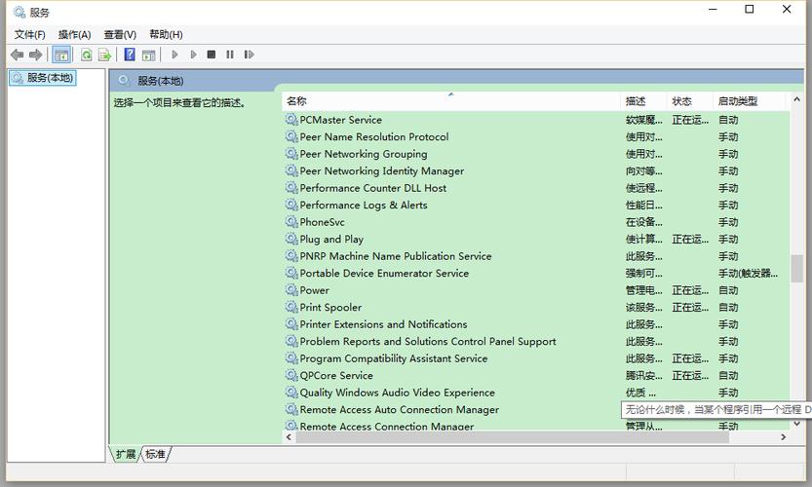Click the gear icon beside Power
This screenshot has height=487, width=812.
point(291,290)
